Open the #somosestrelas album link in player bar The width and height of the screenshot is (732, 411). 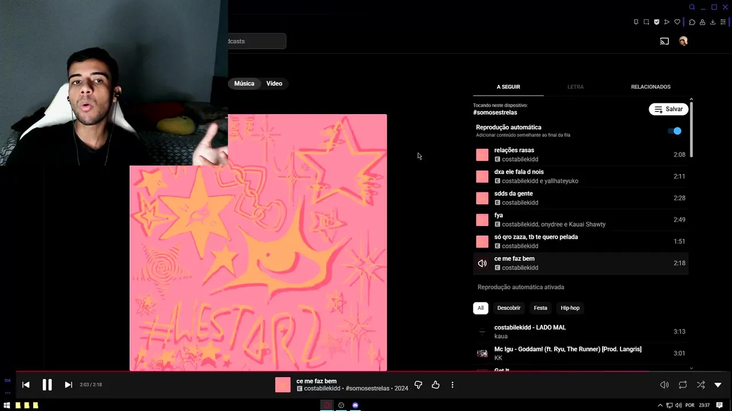(367, 388)
